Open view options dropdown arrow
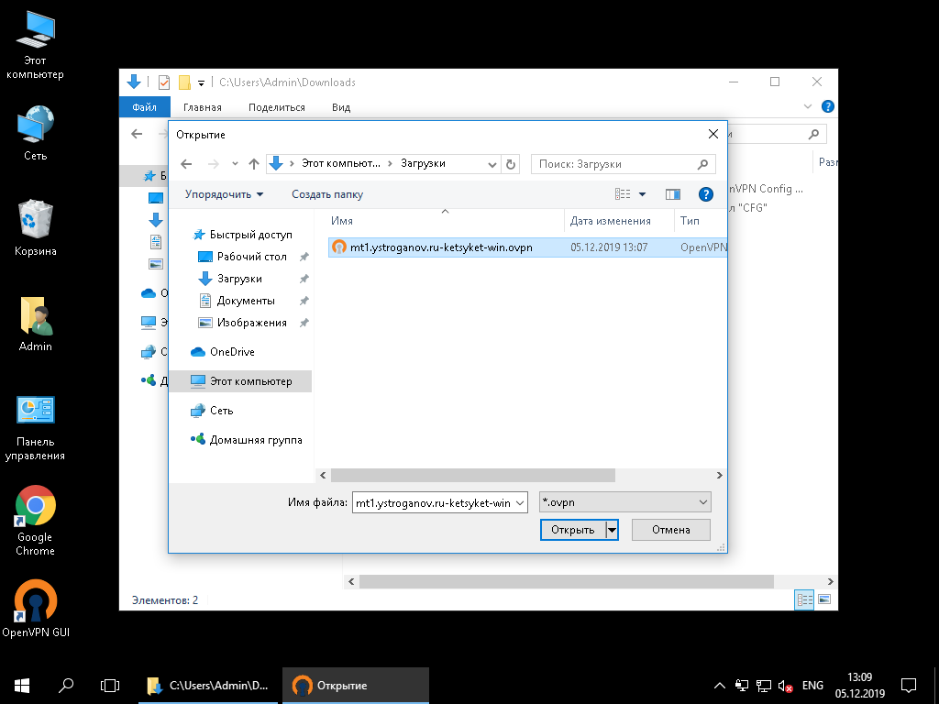Screen dimensions: 939x704 tap(643, 194)
